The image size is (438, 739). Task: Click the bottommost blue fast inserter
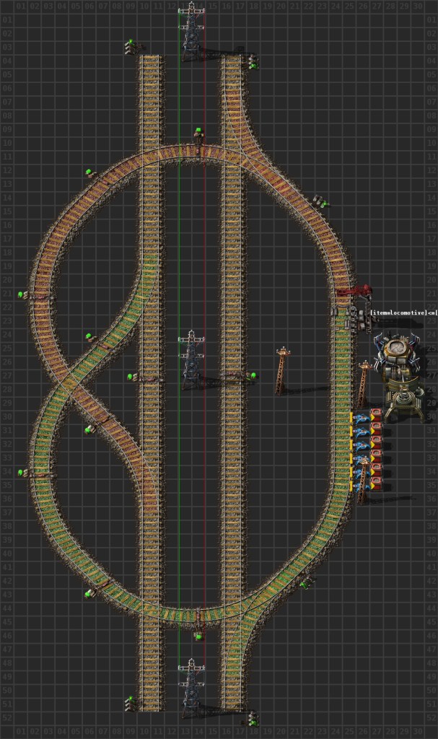(360, 486)
